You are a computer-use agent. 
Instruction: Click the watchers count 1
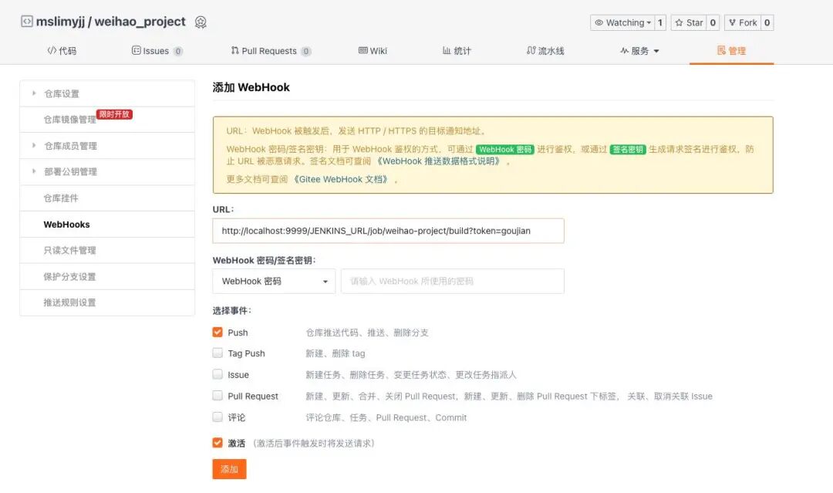pyautogui.click(x=660, y=23)
